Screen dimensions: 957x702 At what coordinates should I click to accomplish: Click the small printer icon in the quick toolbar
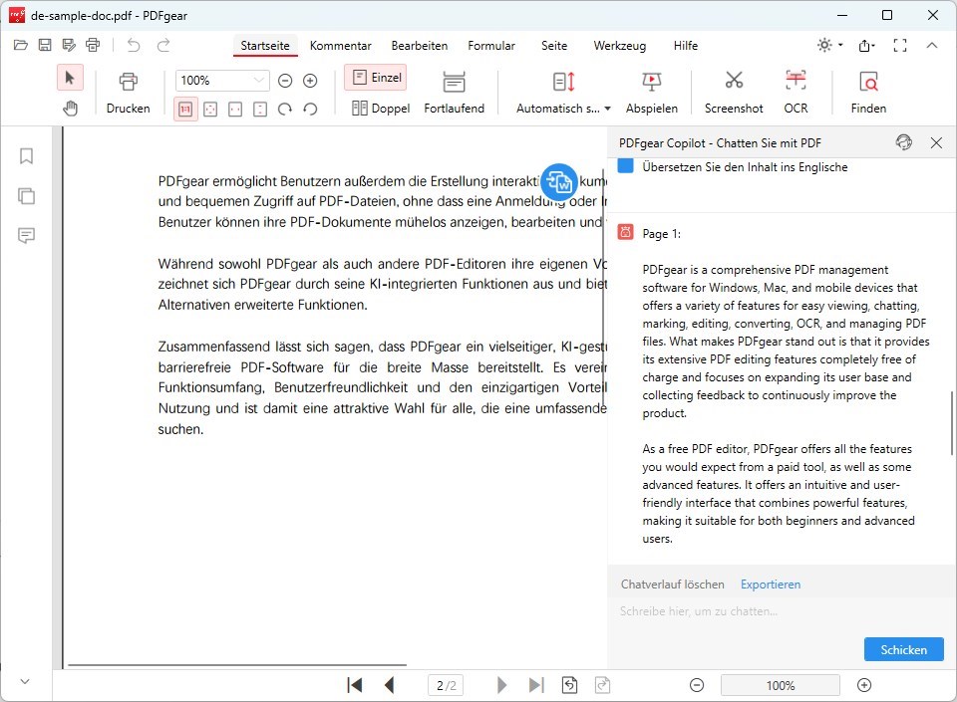click(93, 45)
